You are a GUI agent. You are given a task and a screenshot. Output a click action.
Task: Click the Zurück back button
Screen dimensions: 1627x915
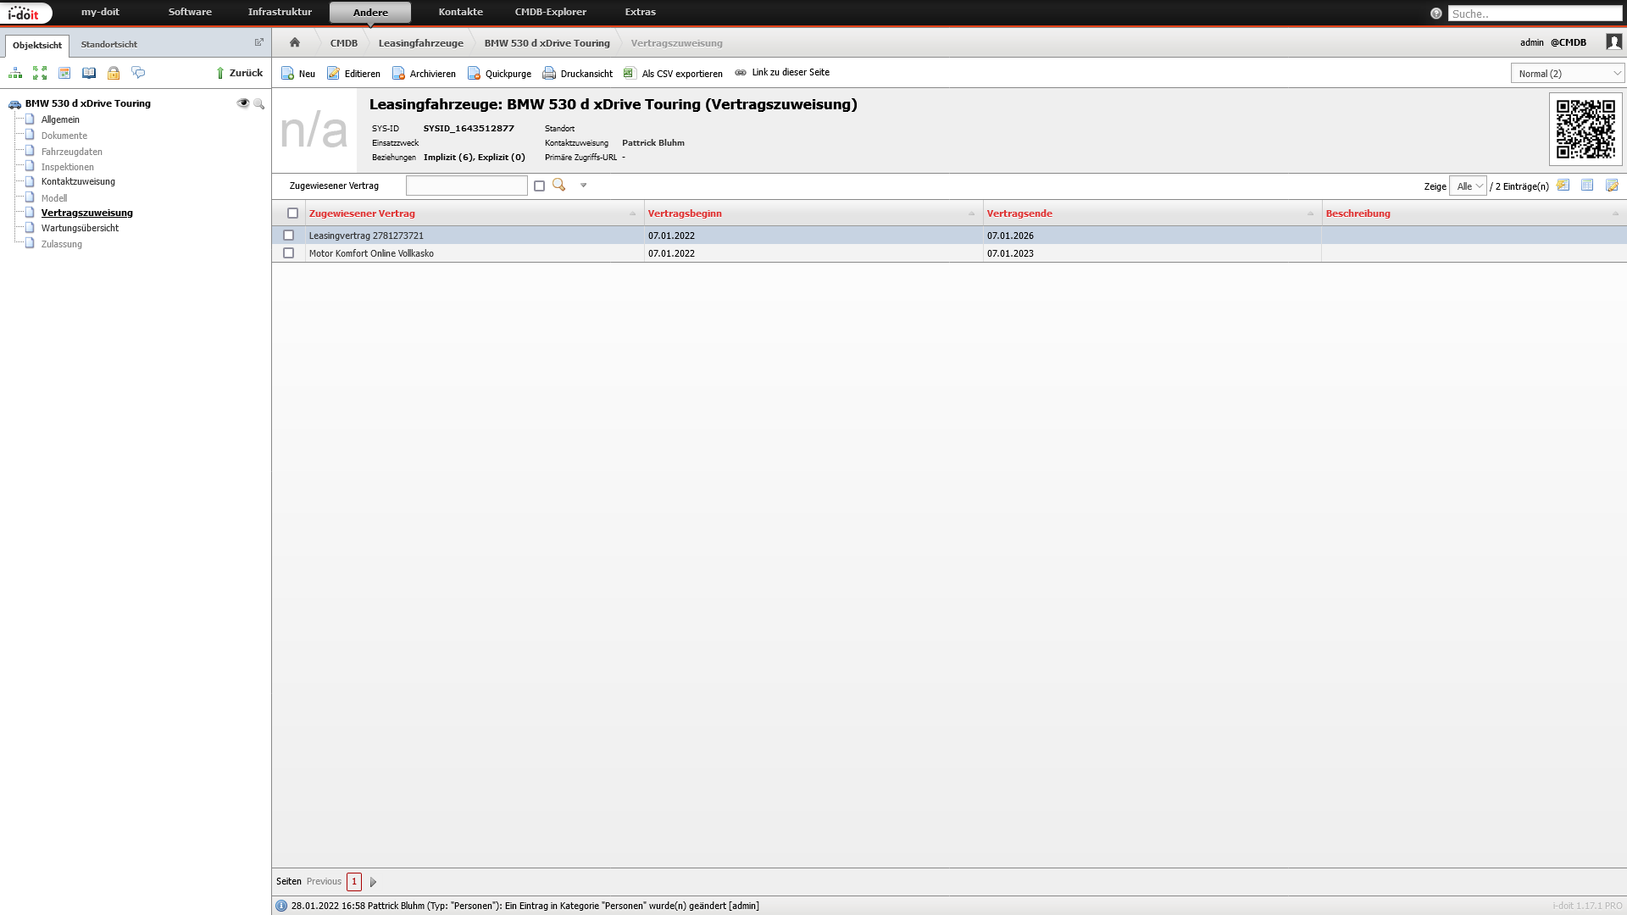click(239, 73)
